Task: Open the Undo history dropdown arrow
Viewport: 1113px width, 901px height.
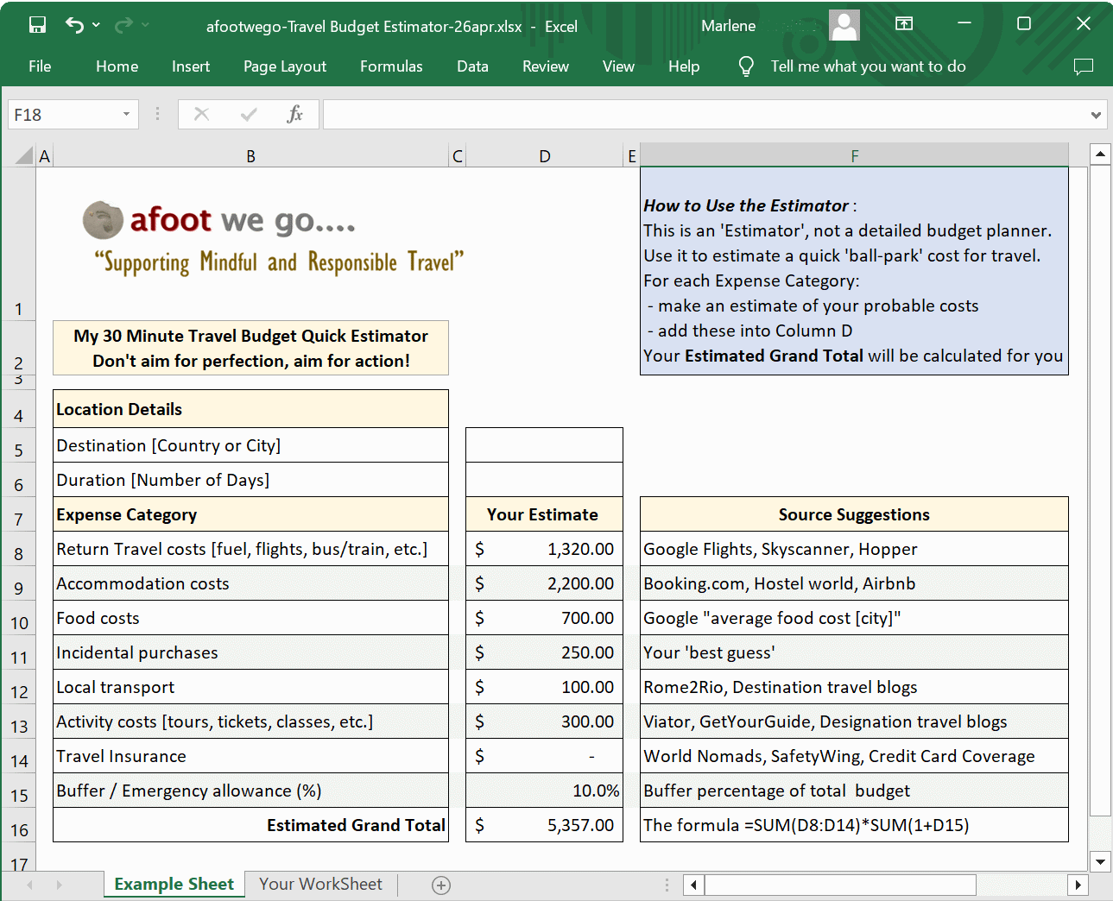Action: click(94, 25)
